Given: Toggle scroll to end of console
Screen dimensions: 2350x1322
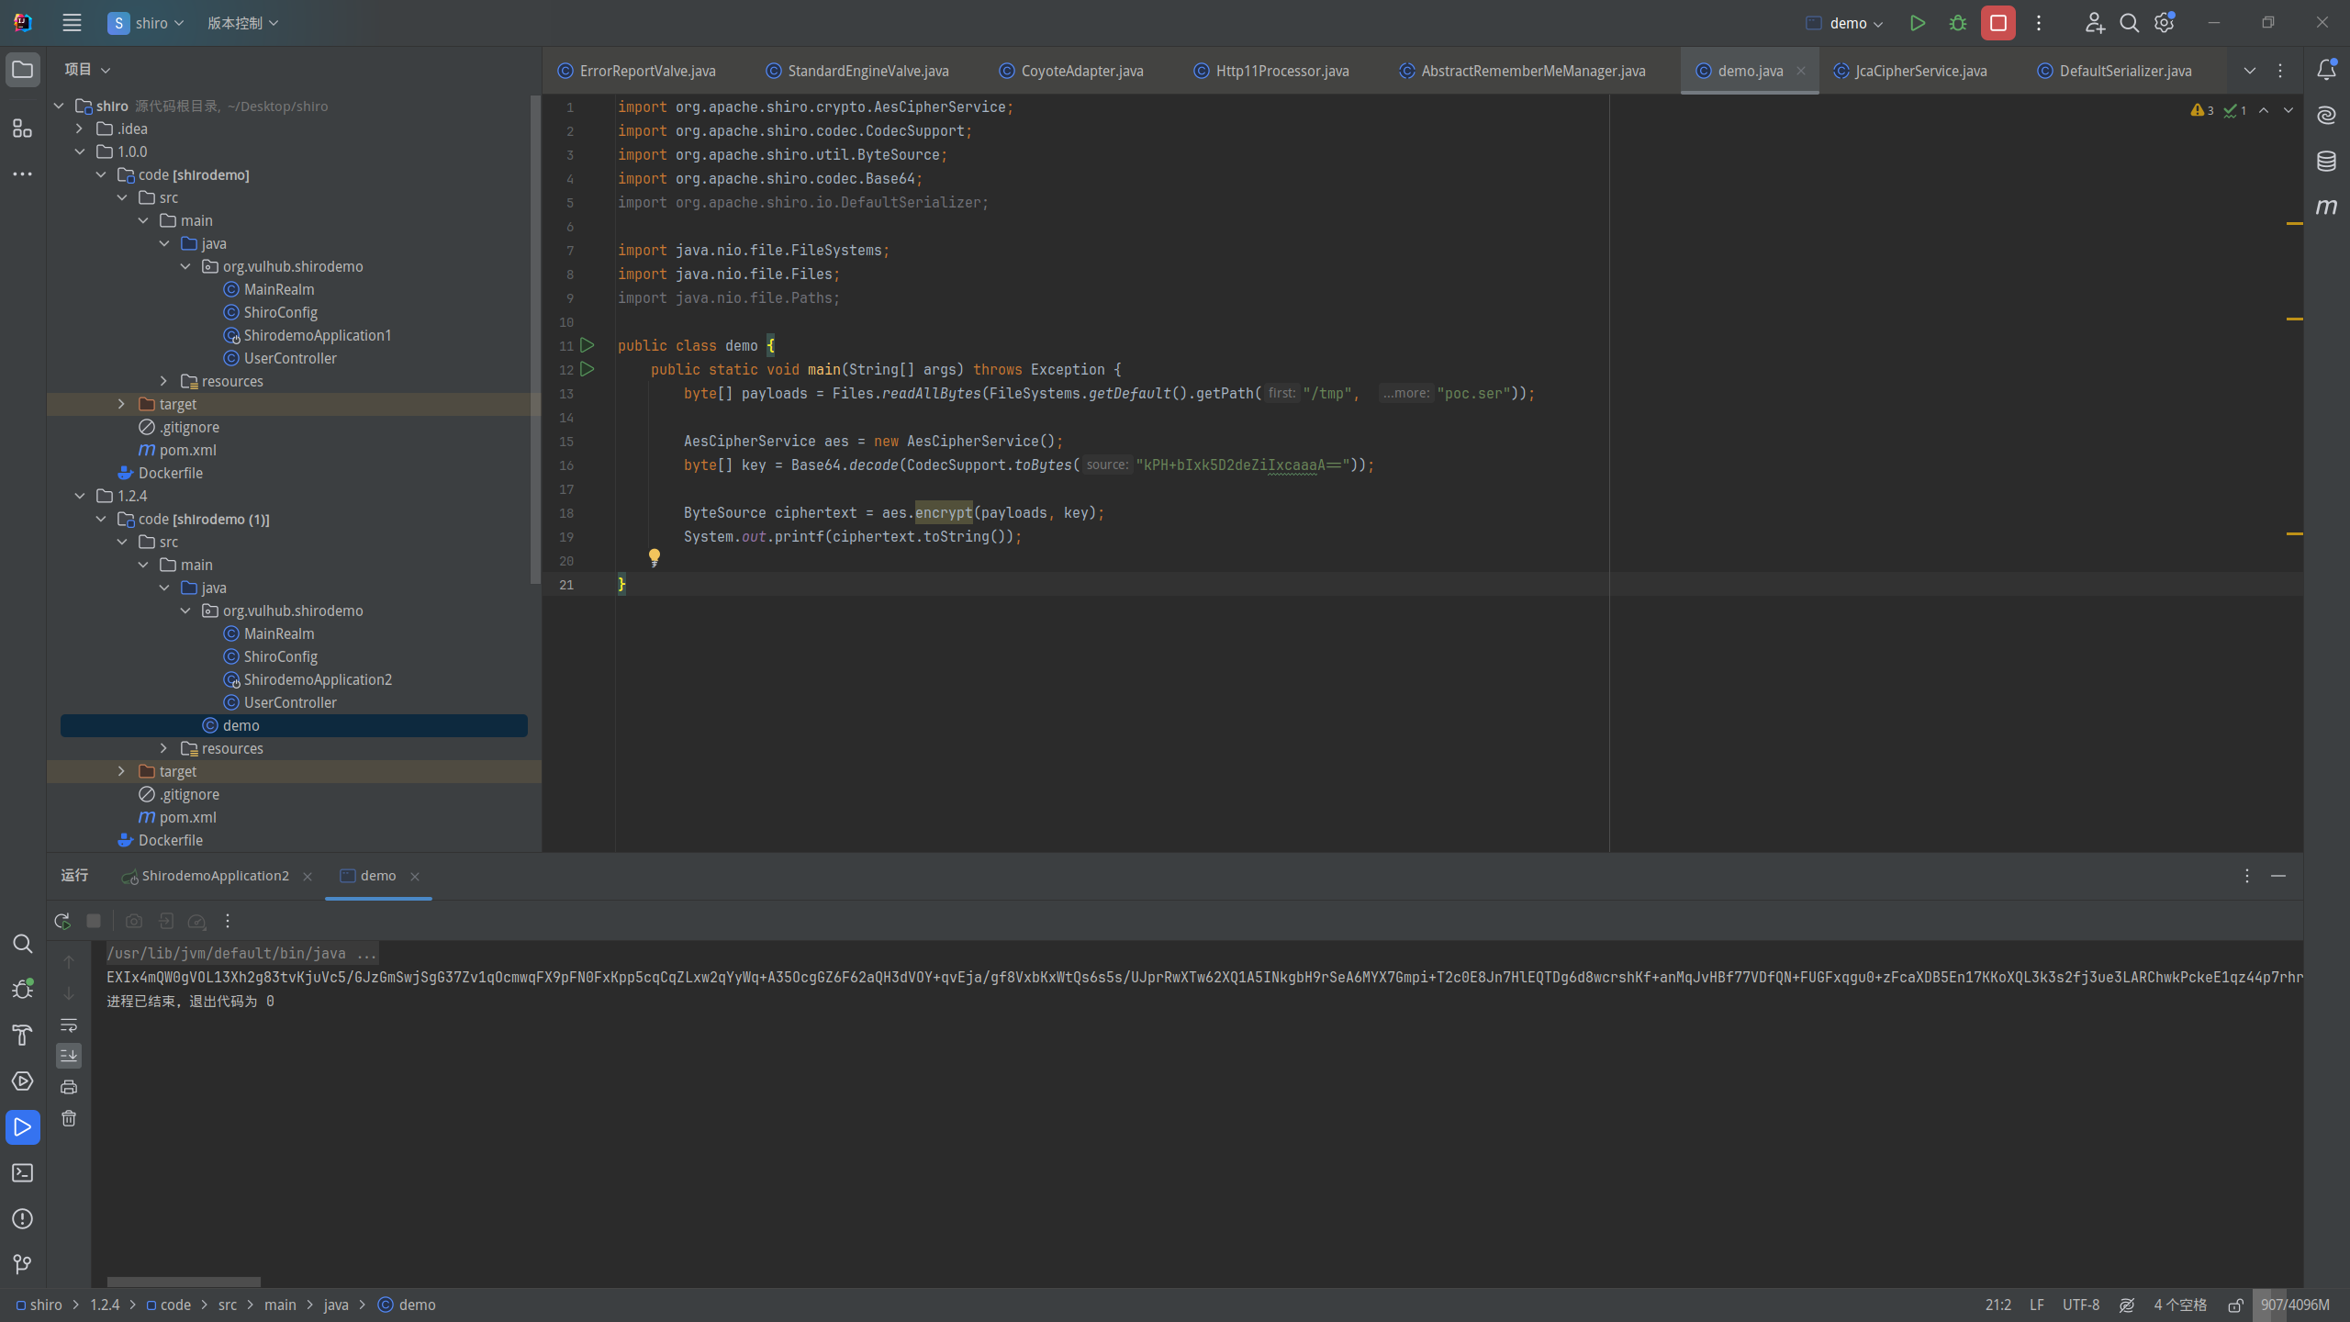Looking at the screenshot, I should [x=69, y=1056].
